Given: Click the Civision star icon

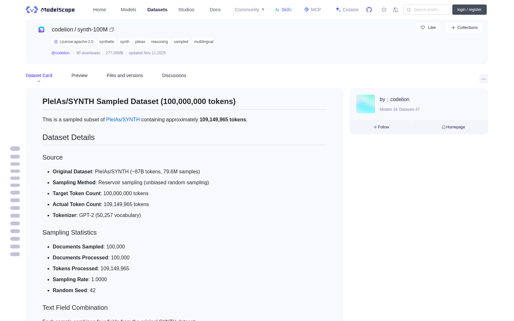Looking at the screenshot, I should 338,10.
